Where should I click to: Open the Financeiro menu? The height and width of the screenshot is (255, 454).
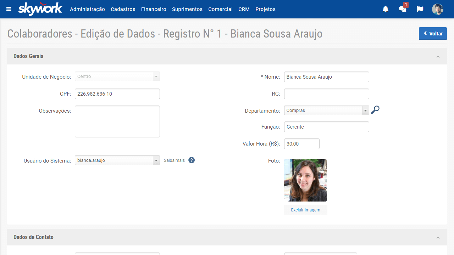(x=154, y=9)
